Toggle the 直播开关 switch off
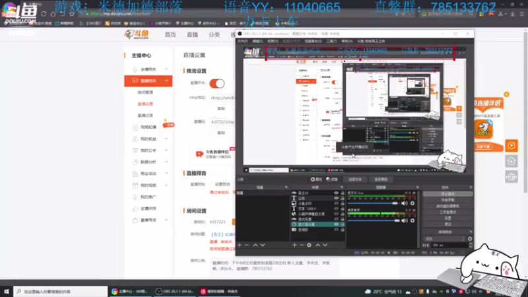Screen dimensions: 528x297 pos(217,83)
